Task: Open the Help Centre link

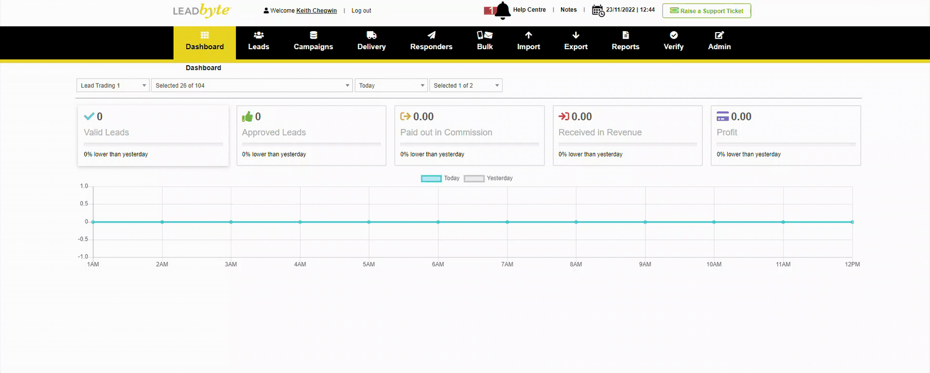Action: pyautogui.click(x=530, y=10)
